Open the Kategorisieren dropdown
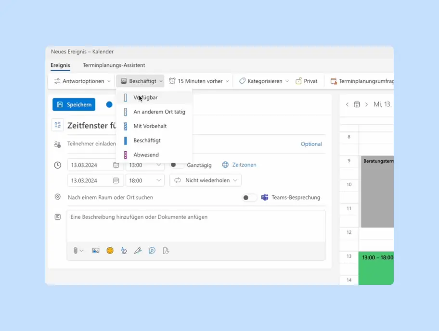 click(264, 80)
